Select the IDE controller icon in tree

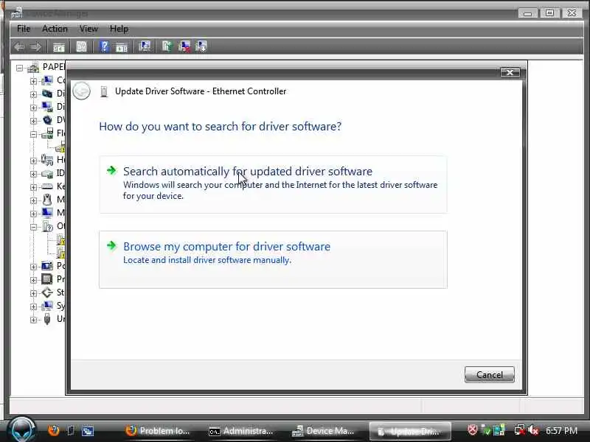47,174
